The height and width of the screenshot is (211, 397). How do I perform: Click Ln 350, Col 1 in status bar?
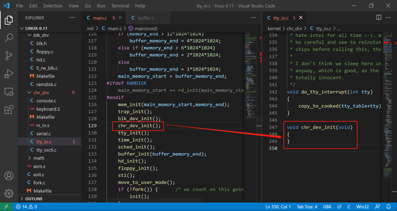(x=278, y=207)
